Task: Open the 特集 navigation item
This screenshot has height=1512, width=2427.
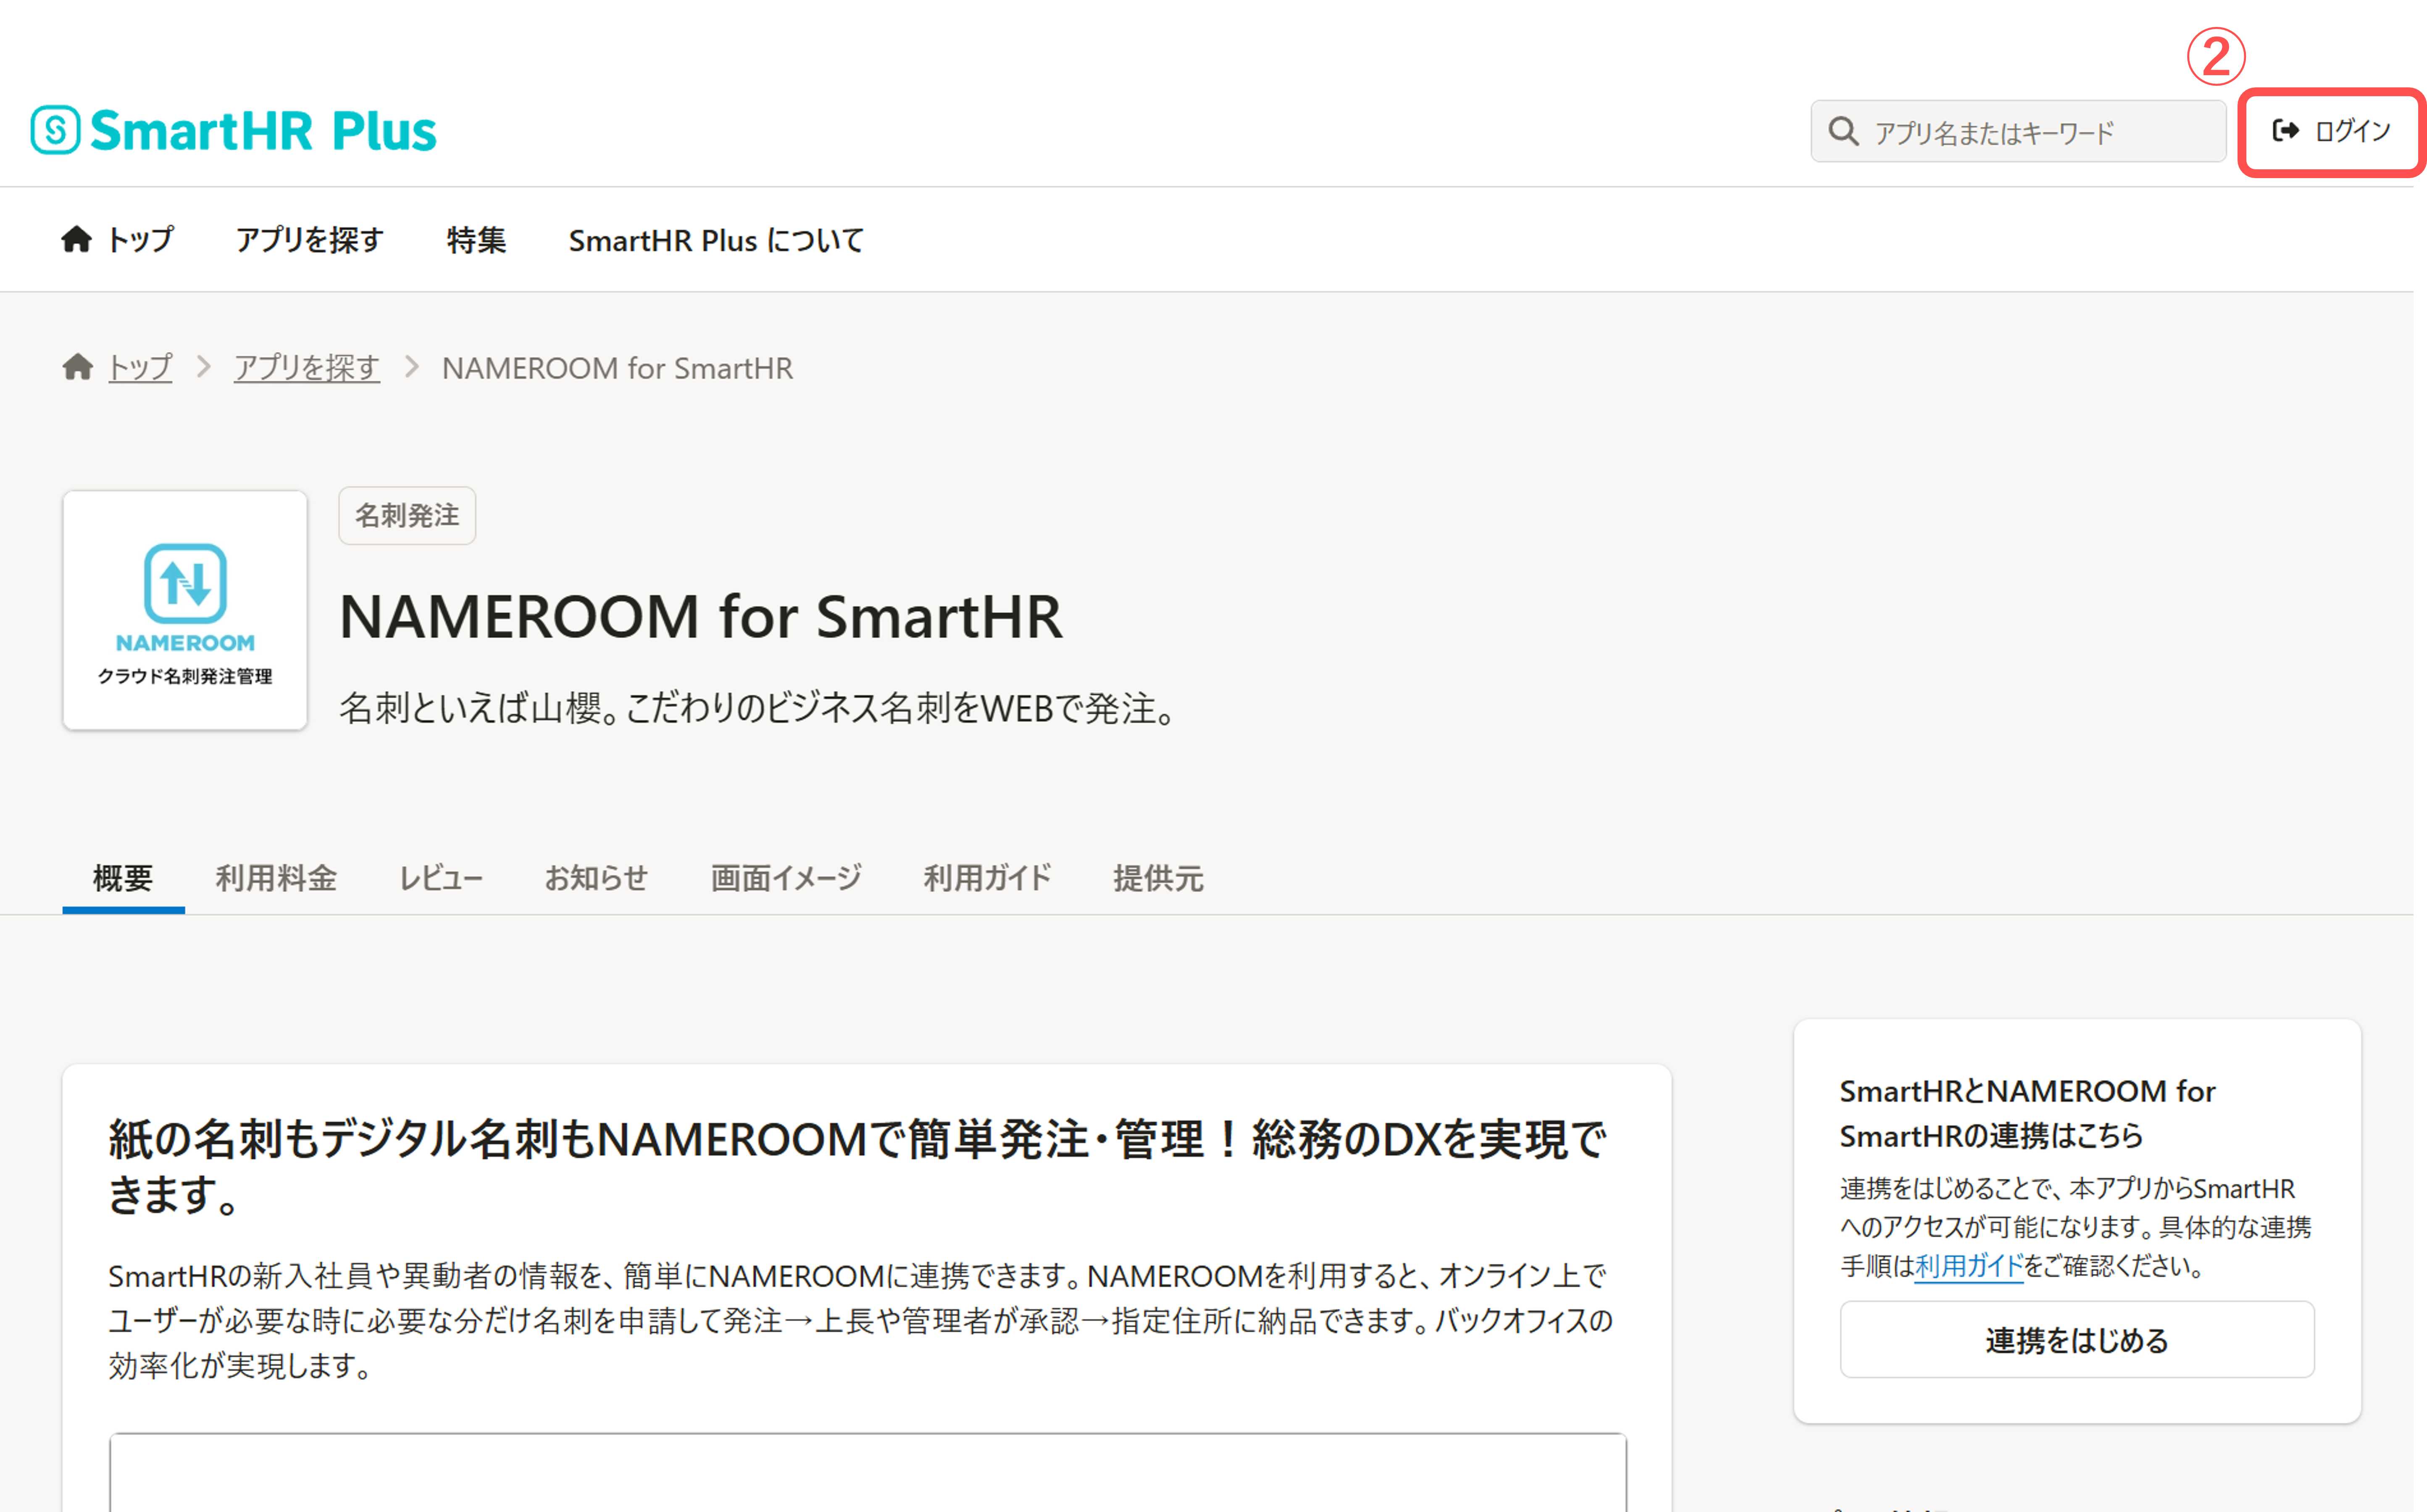Action: pos(476,240)
